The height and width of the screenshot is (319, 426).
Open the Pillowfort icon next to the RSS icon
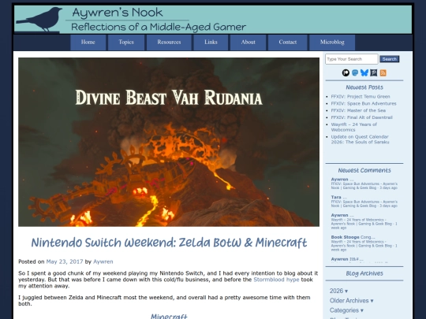(374, 72)
